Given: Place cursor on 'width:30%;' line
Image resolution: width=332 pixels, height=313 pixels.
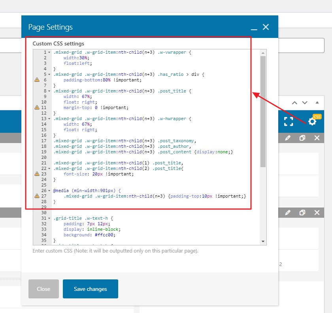Looking at the screenshot, I should click(76, 58).
